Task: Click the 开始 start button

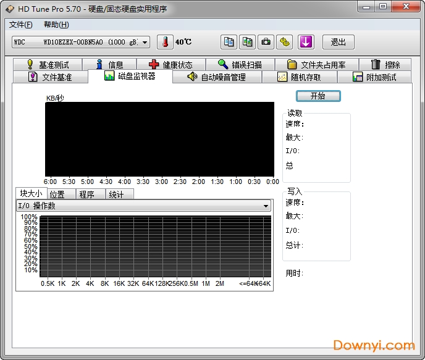Action: click(318, 96)
